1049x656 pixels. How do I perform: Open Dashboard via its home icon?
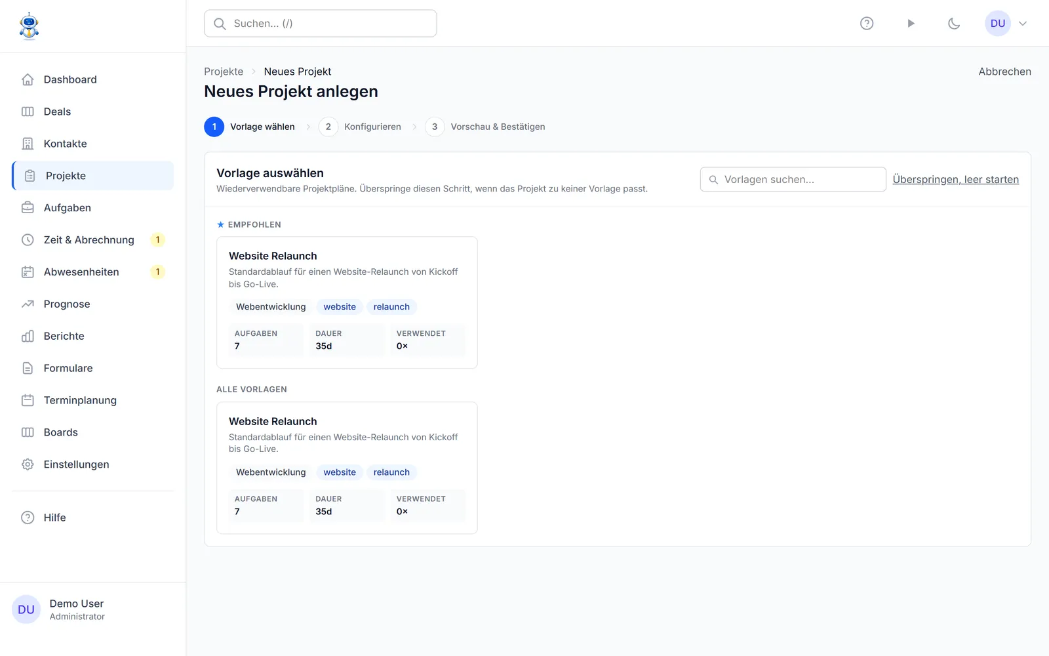tap(28, 79)
